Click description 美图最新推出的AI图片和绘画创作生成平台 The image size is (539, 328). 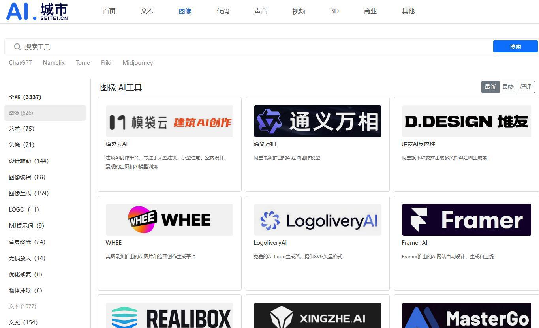coord(150,257)
